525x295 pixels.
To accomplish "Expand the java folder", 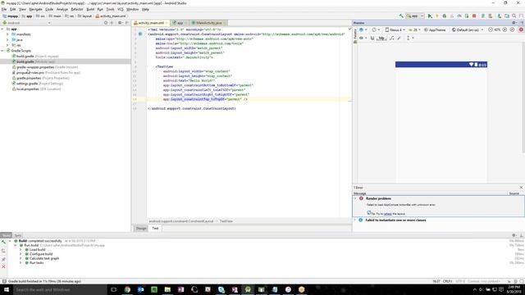I will (x=7, y=40).
